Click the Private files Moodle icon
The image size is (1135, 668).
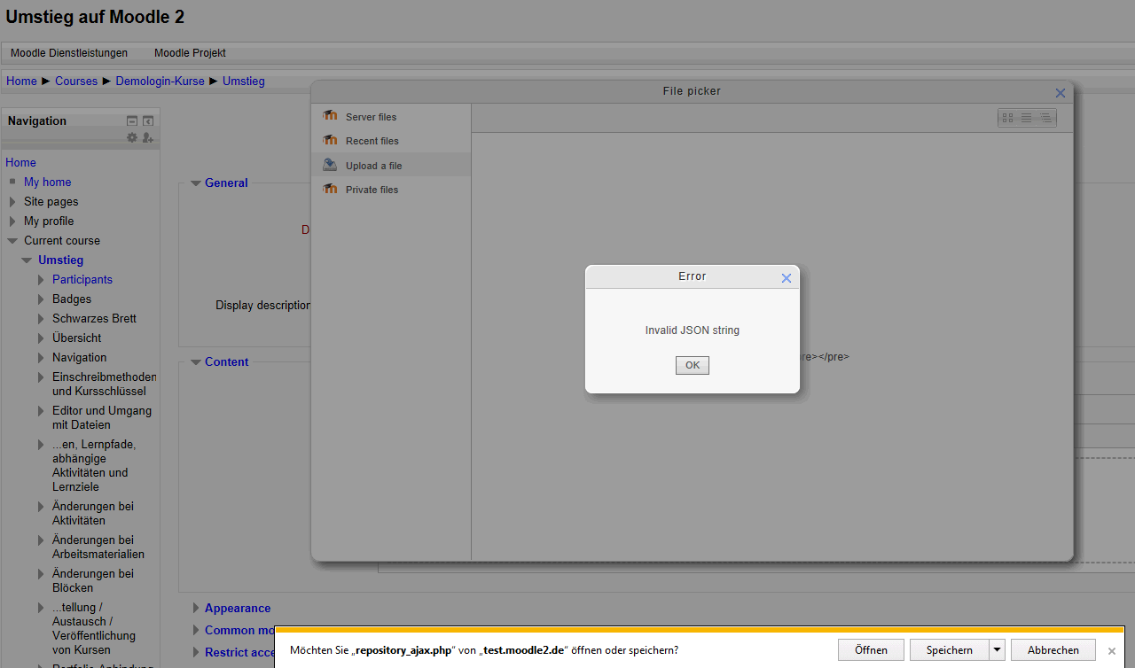tap(330, 189)
